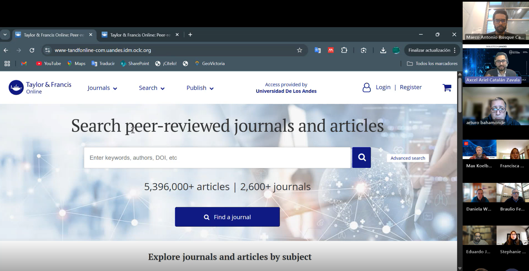Open the ¡Cítelo! bookmark
This screenshot has width=529, height=271.
coord(166,63)
